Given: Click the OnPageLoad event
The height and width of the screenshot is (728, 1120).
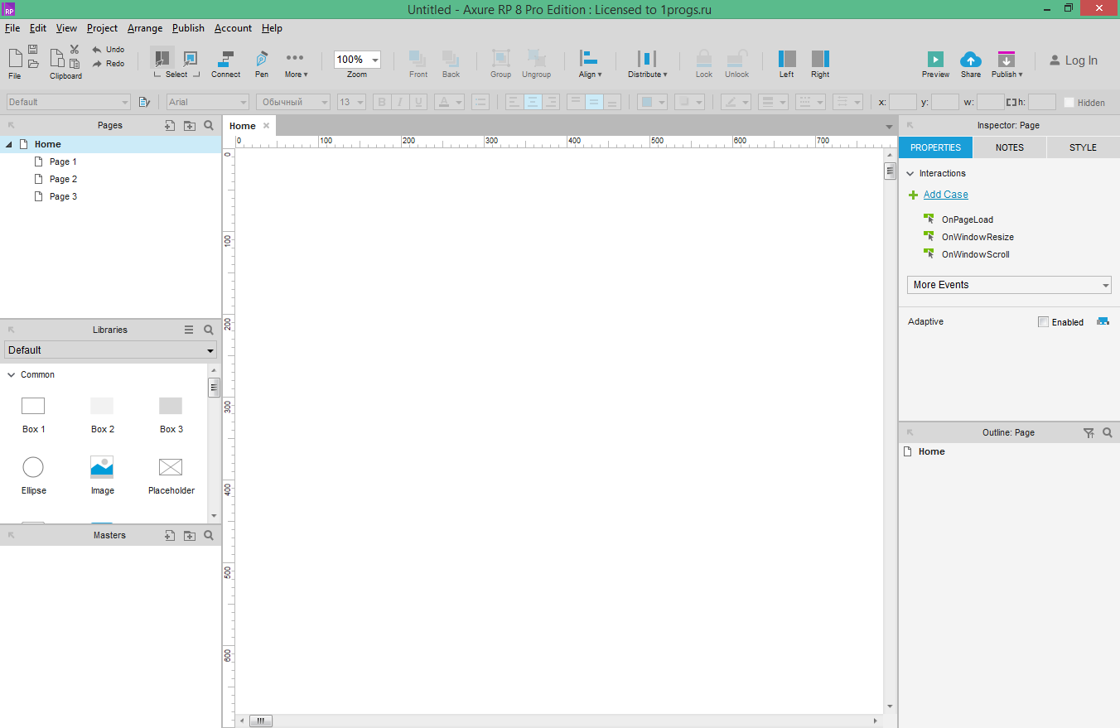Looking at the screenshot, I should 968,219.
